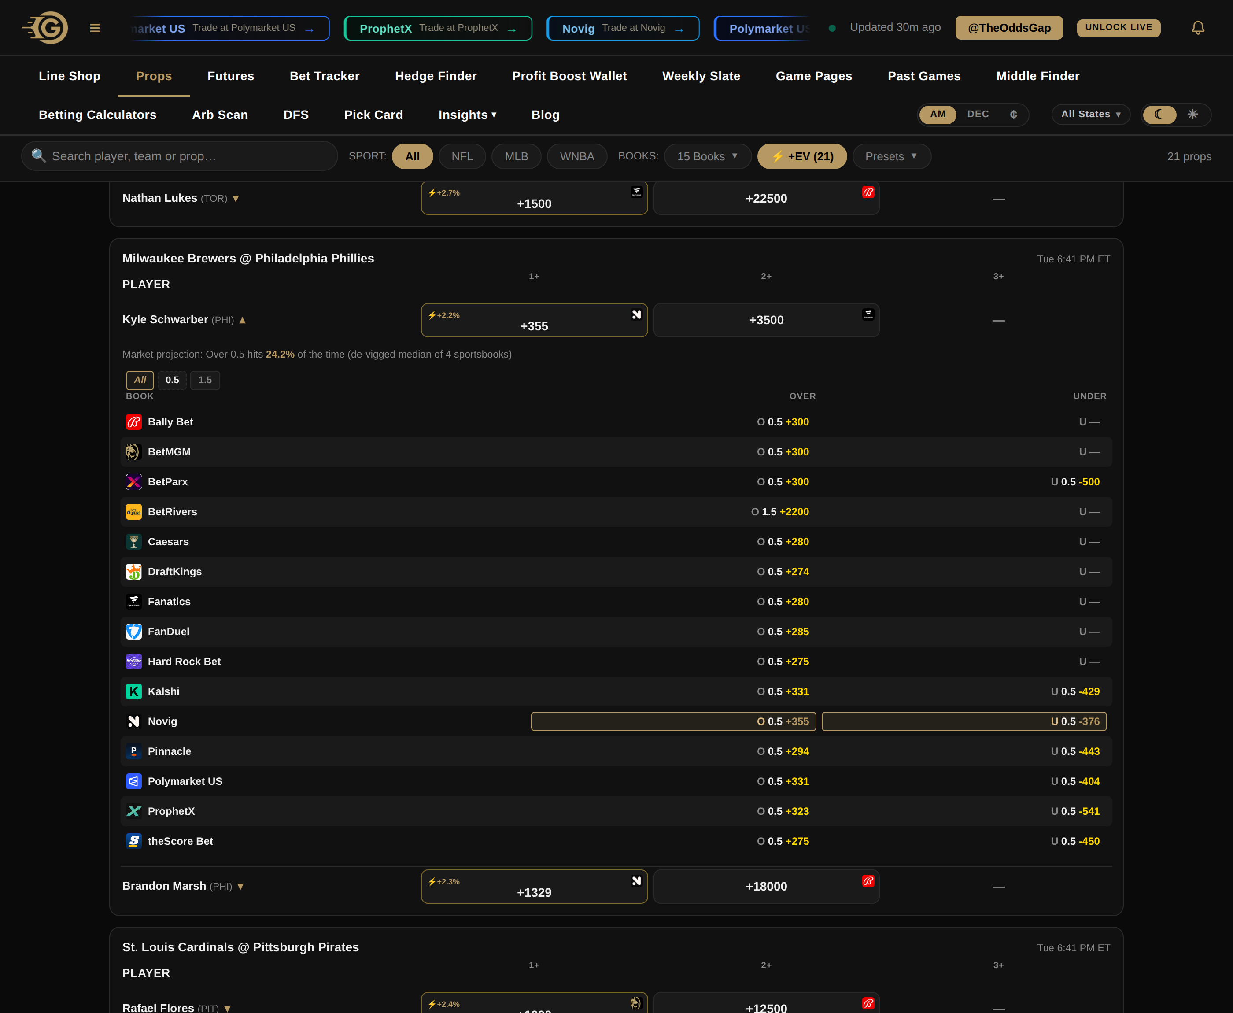Click the ProphetX logo icon
This screenshot has height=1013, width=1233.
point(133,811)
